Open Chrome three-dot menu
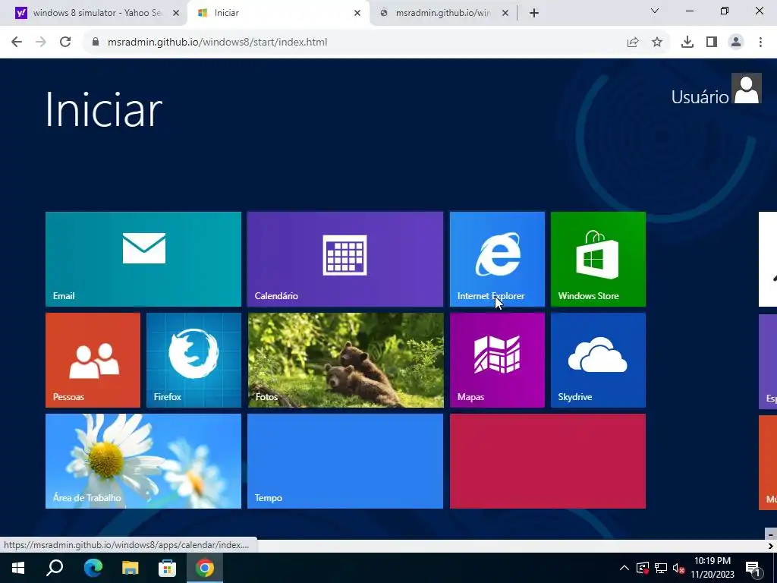777x583 pixels. point(760,43)
